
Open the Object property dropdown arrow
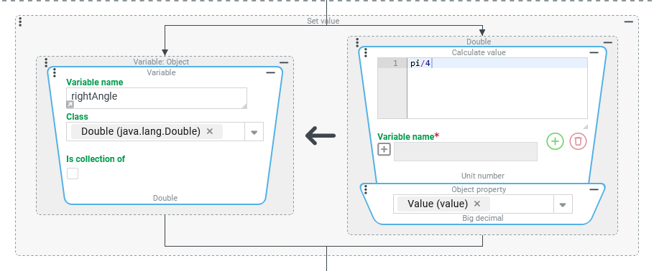tap(563, 204)
